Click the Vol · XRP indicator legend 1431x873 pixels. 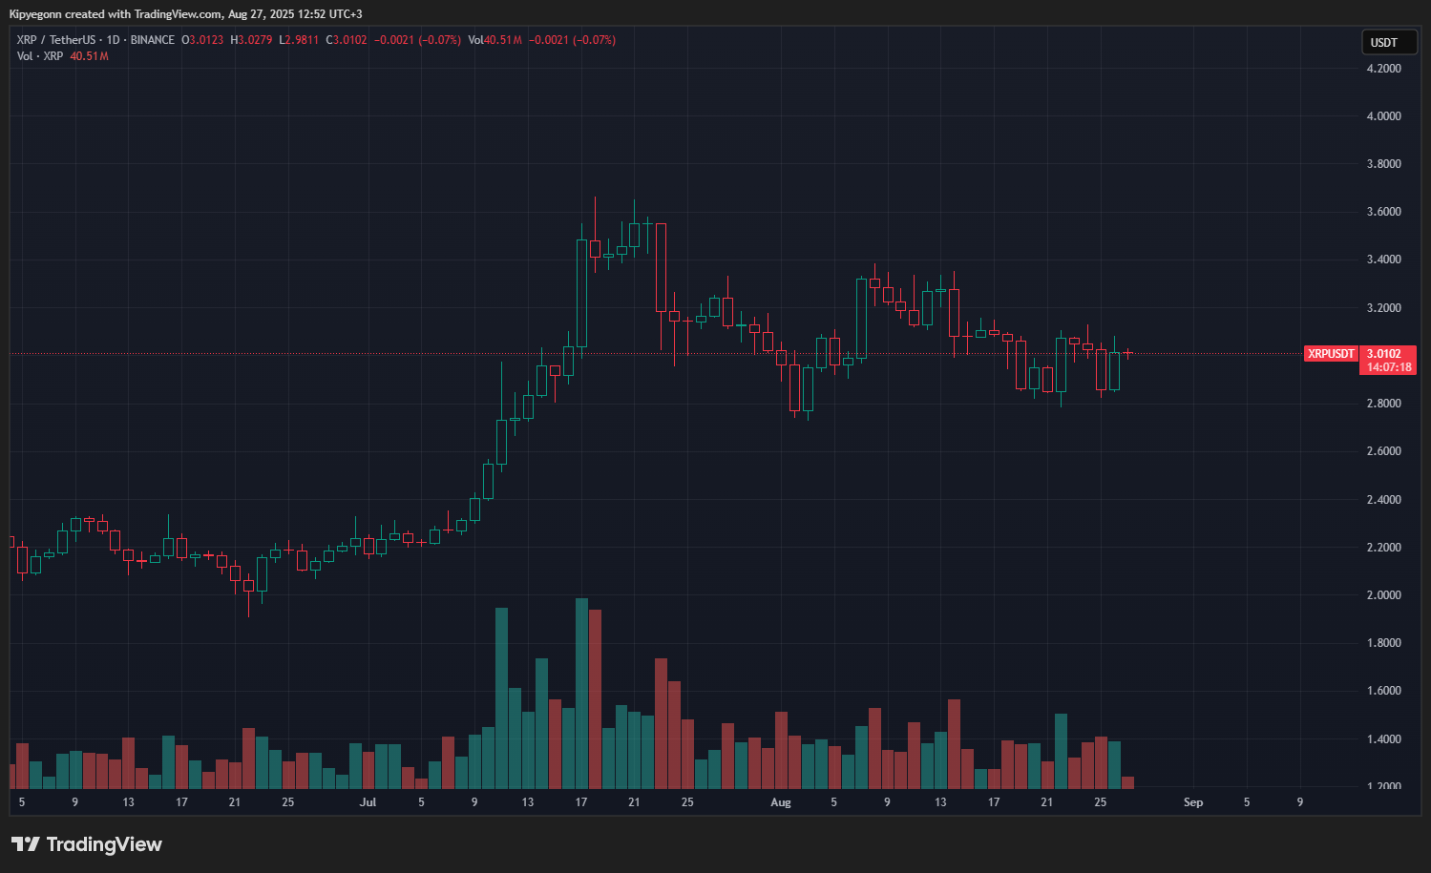[x=40, y=56]
